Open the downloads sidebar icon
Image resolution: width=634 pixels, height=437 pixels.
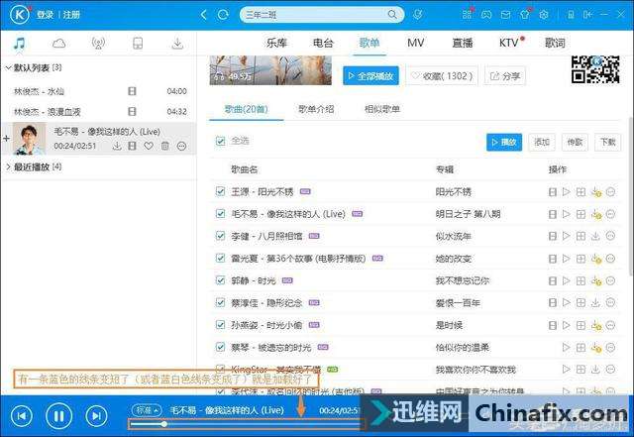pos(177,43)
